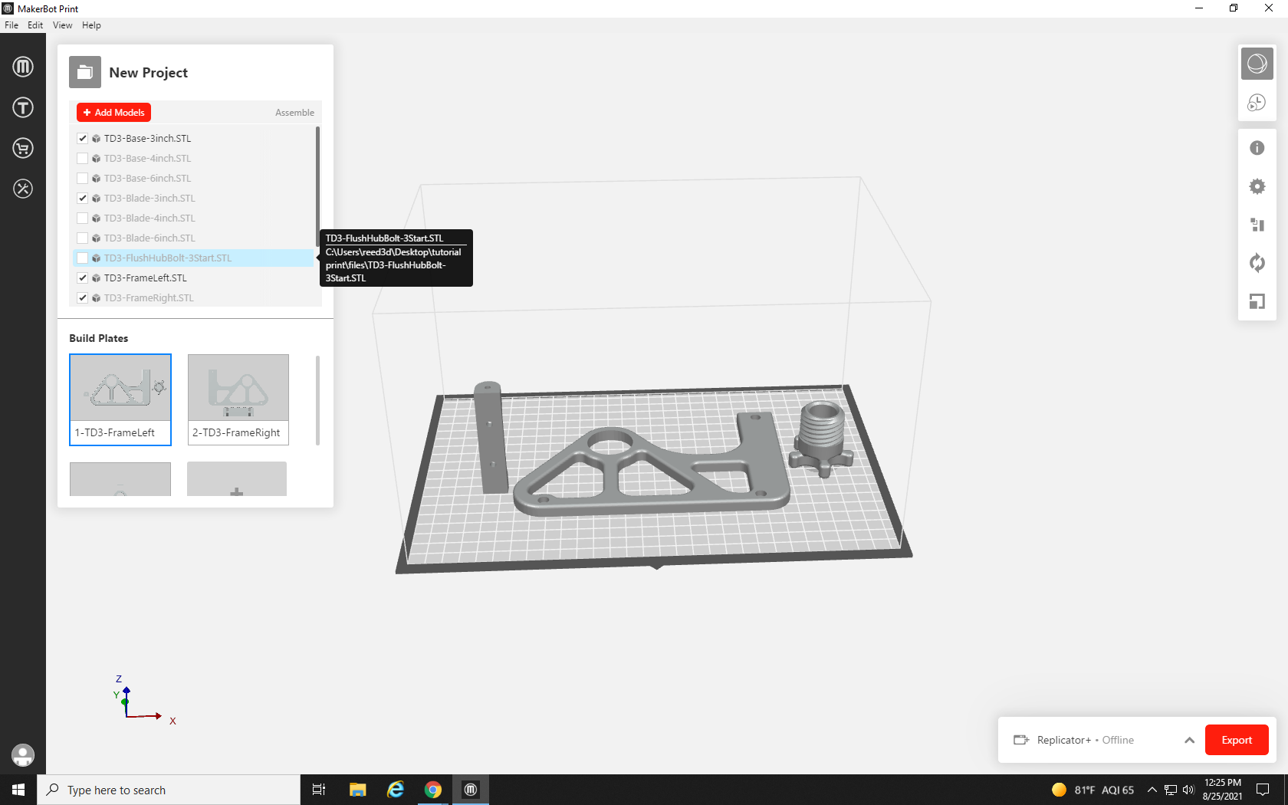Select the threaded hub bolt model
Viewport: 1288px width, 805px height.
(821, 439)
